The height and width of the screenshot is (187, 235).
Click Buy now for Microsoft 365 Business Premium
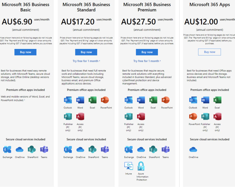[147, 52]
